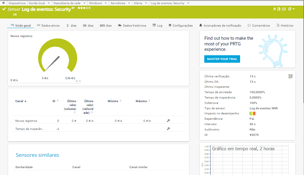Click the gauge pin icon
304x175 pixels.
point(80,81)
